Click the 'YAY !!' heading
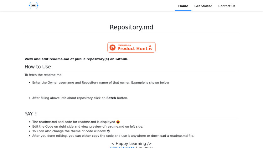Image resolution: width=263 pixels, height=148 pixels. pos(31,114)
